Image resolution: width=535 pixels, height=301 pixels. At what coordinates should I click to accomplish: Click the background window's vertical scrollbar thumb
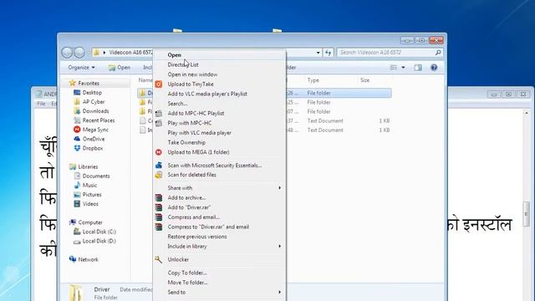[527, 214]
